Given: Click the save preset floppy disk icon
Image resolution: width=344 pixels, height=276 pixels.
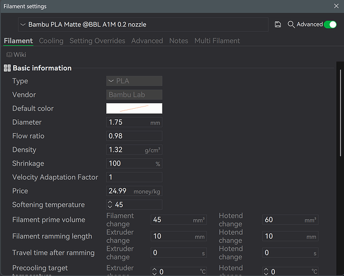Looking at the screenshot, I should [x=278, y=24].
